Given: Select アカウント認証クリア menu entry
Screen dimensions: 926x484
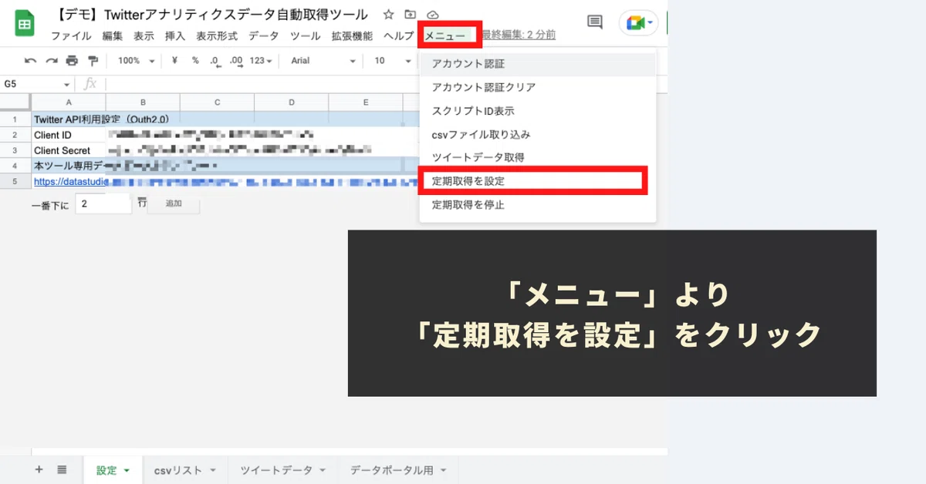Looking at the screenshot, I should tap(538, 87).
